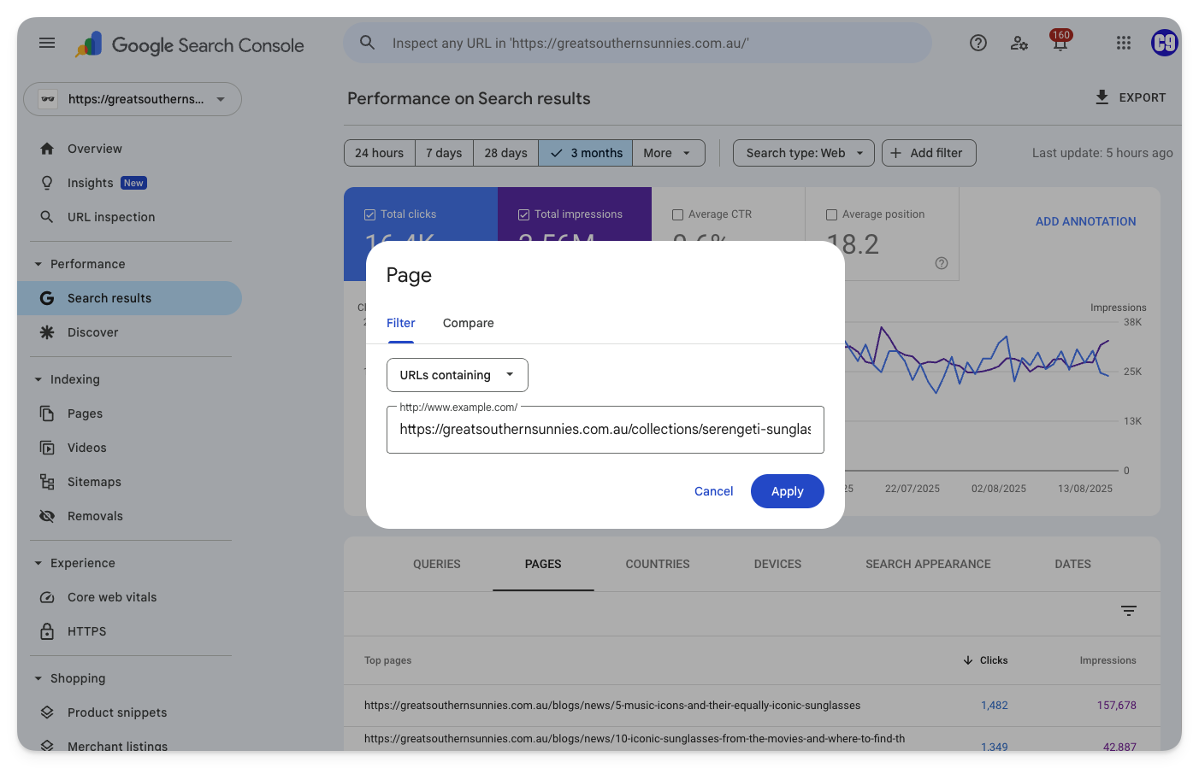Click the Apply button
The image size is (1199, 768).
(787, 491)
